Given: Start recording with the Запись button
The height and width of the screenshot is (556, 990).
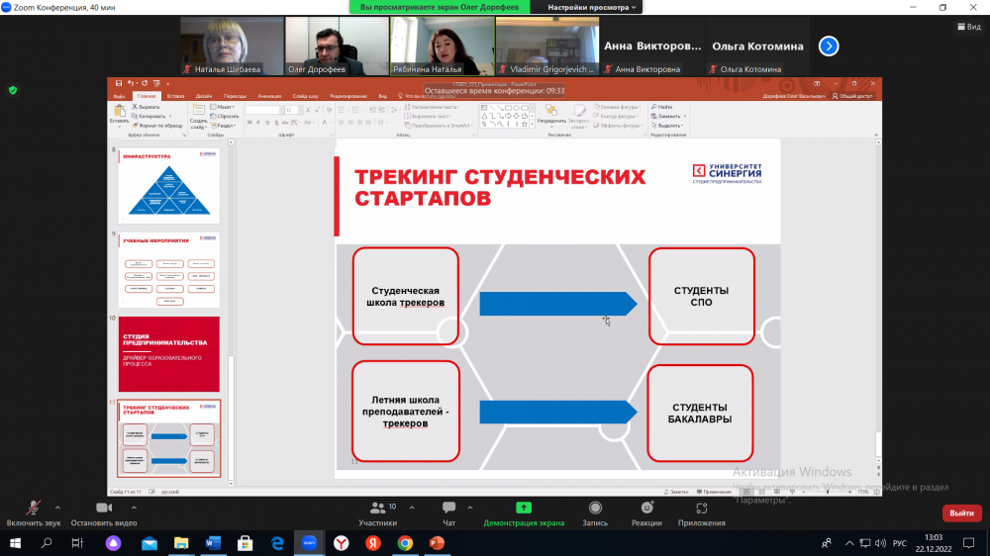Looking at the screenshot, I should [595, 512].
